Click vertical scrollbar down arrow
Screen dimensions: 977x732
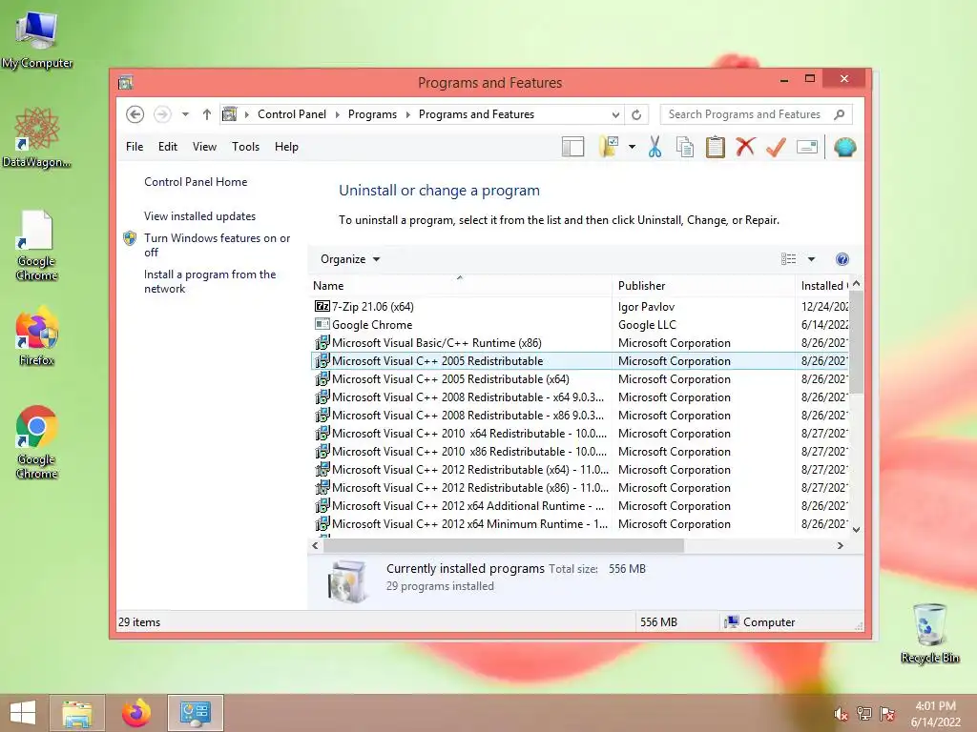coord(856,530)
